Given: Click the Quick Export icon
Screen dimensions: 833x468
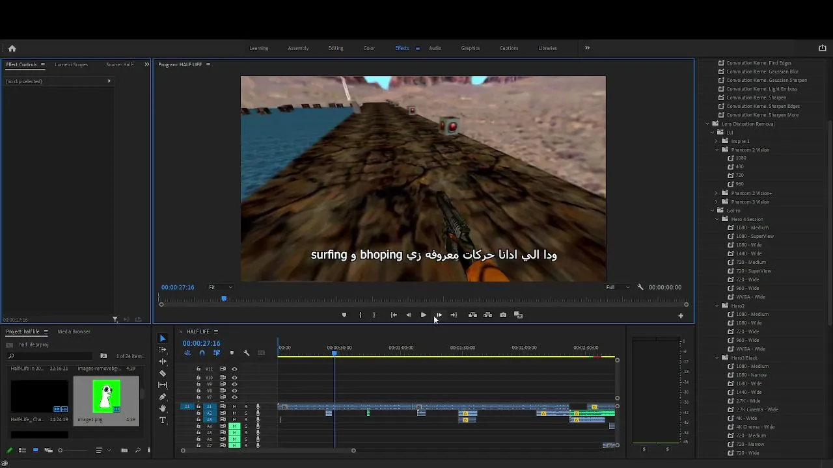Looking at the screenshot, I should pos(823,48).
